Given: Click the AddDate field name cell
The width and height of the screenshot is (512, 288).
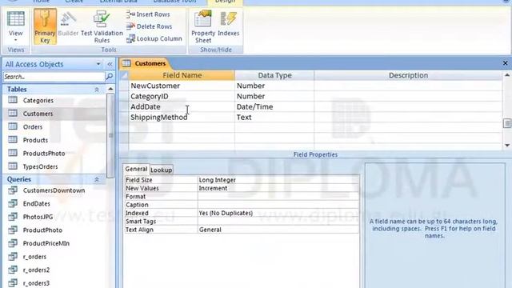Looking at the screenshot, I should click(x=182, y=106).
